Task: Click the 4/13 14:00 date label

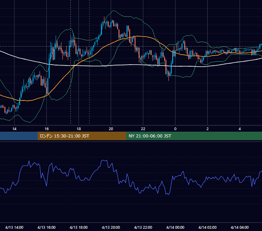Action: (x=14, y=227)
